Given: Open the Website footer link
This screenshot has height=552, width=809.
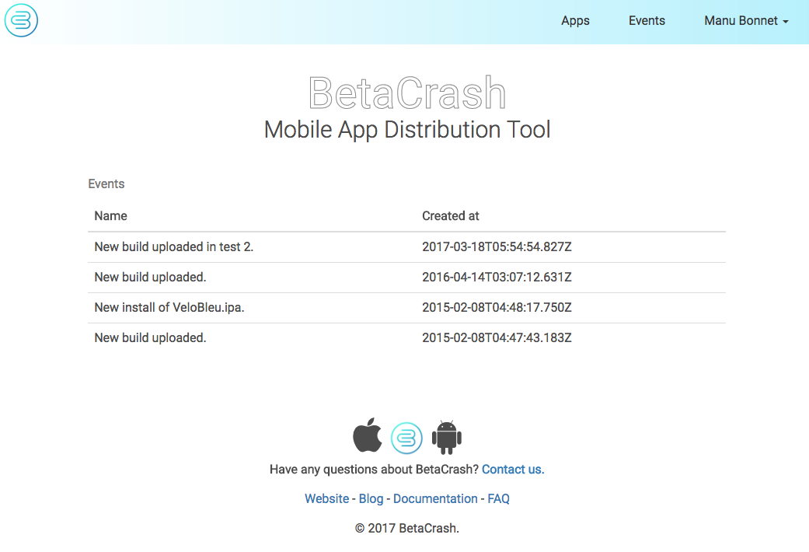Looking at the screenshot, I should coord(326,499).
